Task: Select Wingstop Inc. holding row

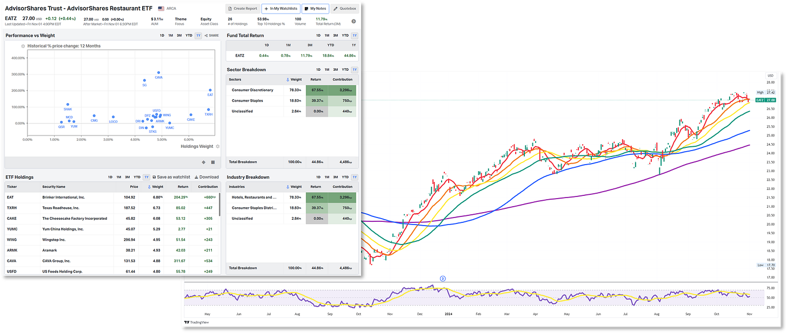Action: tap(112, 240)
